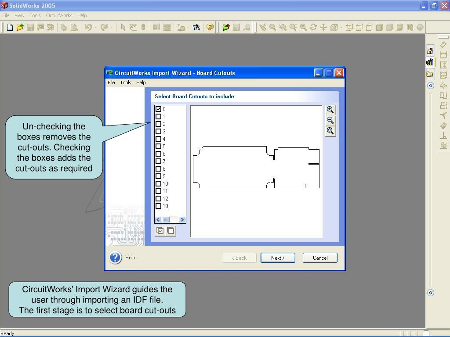This screenshot has height=337, width=450.
Task: Click the Open file folder icon
Action: tap(20, 27)
